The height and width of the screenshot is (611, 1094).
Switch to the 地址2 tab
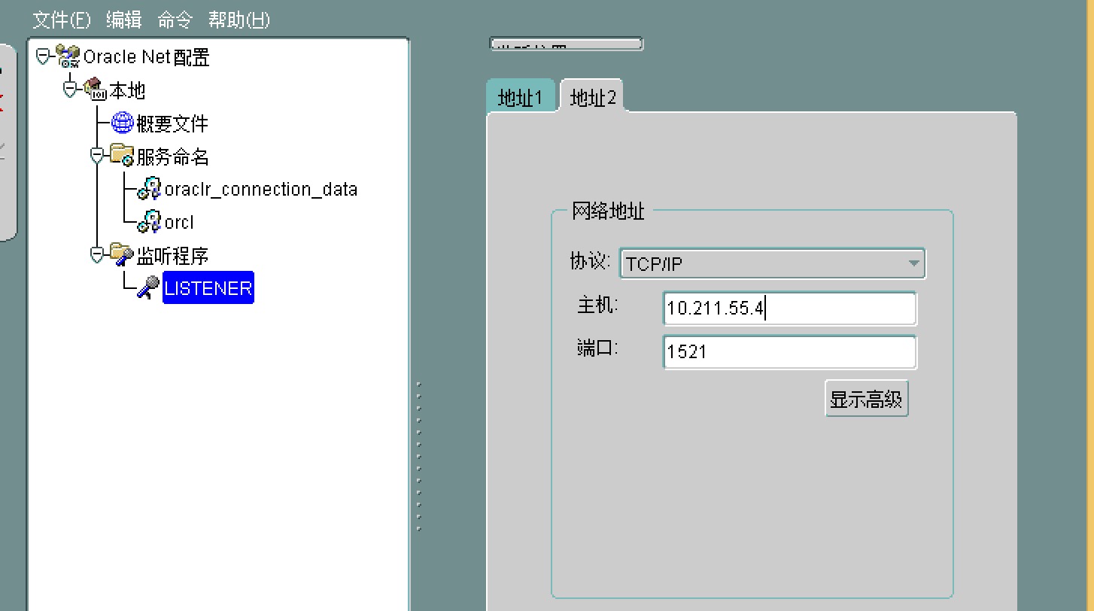(592, 97)
